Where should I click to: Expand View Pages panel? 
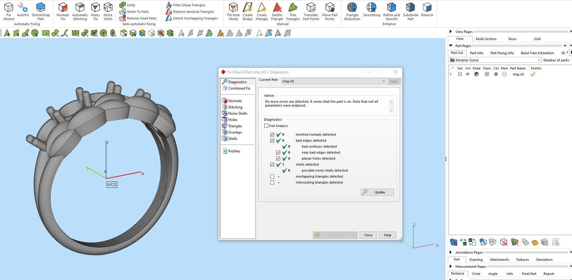[450, 31]
